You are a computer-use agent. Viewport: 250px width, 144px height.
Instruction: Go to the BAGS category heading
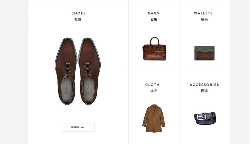coord(153,13)
